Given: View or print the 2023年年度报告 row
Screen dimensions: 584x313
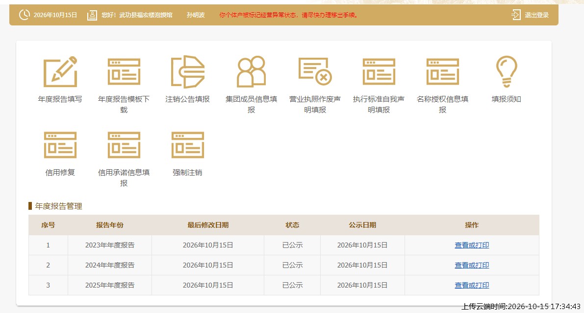Looking at the screenshot, I should (x=472, y=245).
